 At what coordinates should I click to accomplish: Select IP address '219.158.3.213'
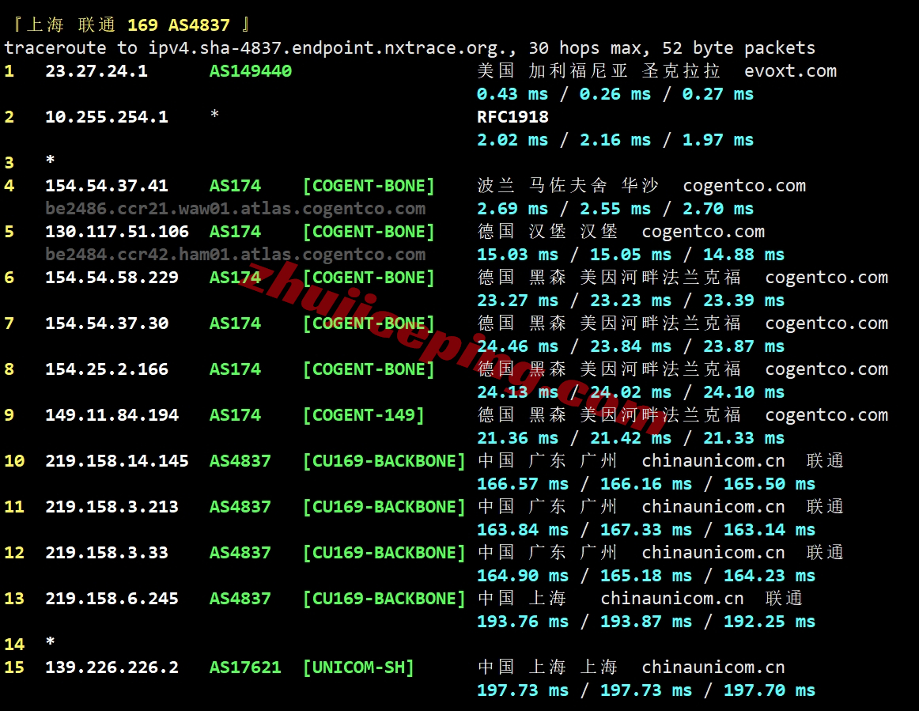112,507
